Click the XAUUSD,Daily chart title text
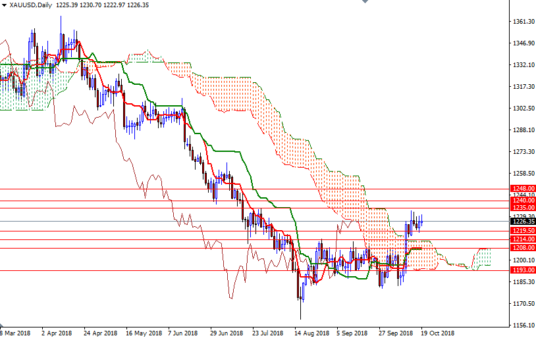This screenshot has width=536, height=338. [30, 5]
